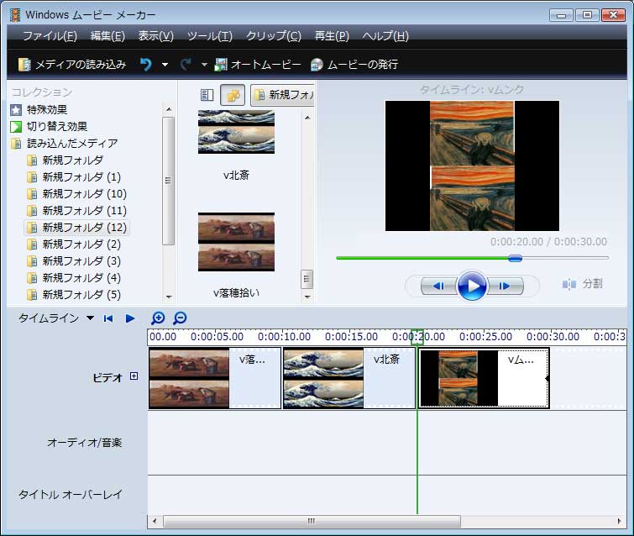Click timeline horizontal scrollbar right arrow
Image resolution: width=634 pixels, height=536 pixels.
click(x=619, y=521)
